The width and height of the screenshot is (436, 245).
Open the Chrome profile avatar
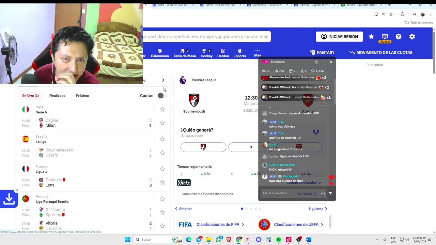(423, 14)
